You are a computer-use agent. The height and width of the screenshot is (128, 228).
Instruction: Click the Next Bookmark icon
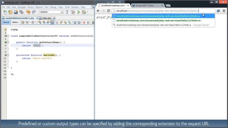(66, 22)
